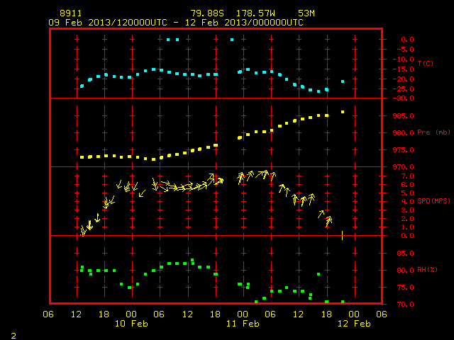Select the T(C) temperature axis label
This screenshot has width=454, height=340.
coord(426,63)
